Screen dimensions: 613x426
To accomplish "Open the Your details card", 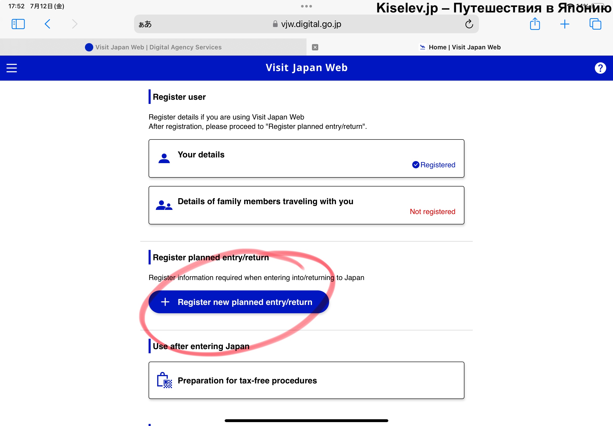I will (x=306, y=158).
